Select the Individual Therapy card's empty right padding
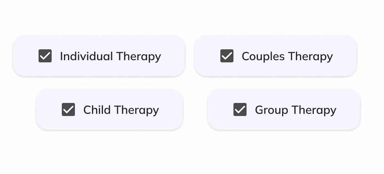The height and width of the screenshot is (174, 384). click(174, 56)
